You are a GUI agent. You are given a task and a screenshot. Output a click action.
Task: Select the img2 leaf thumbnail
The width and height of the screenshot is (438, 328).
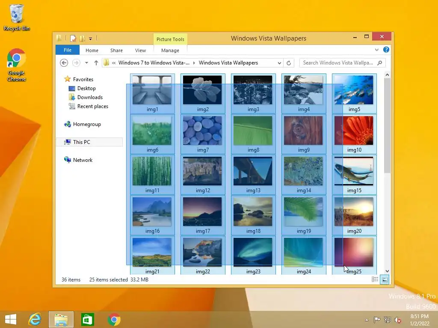[202, 90]
